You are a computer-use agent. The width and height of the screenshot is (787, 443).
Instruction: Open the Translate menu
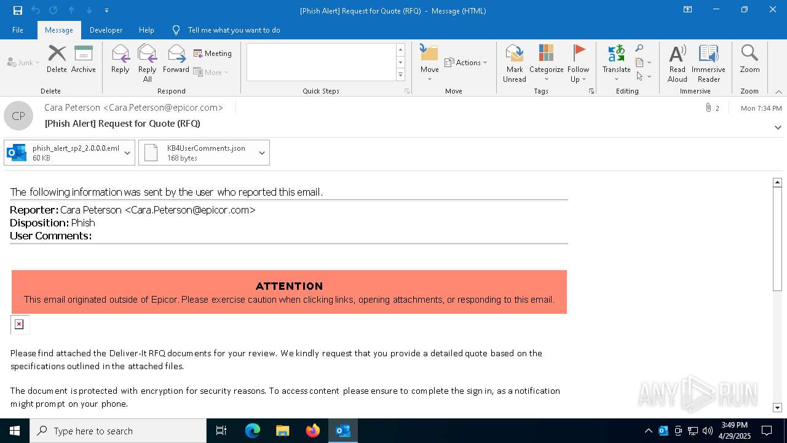click(x=616, y=63)
